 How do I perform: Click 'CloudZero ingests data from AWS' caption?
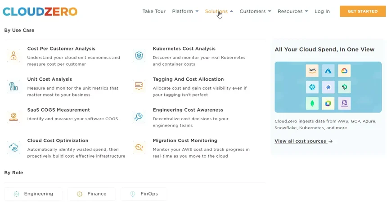[325, 124]
